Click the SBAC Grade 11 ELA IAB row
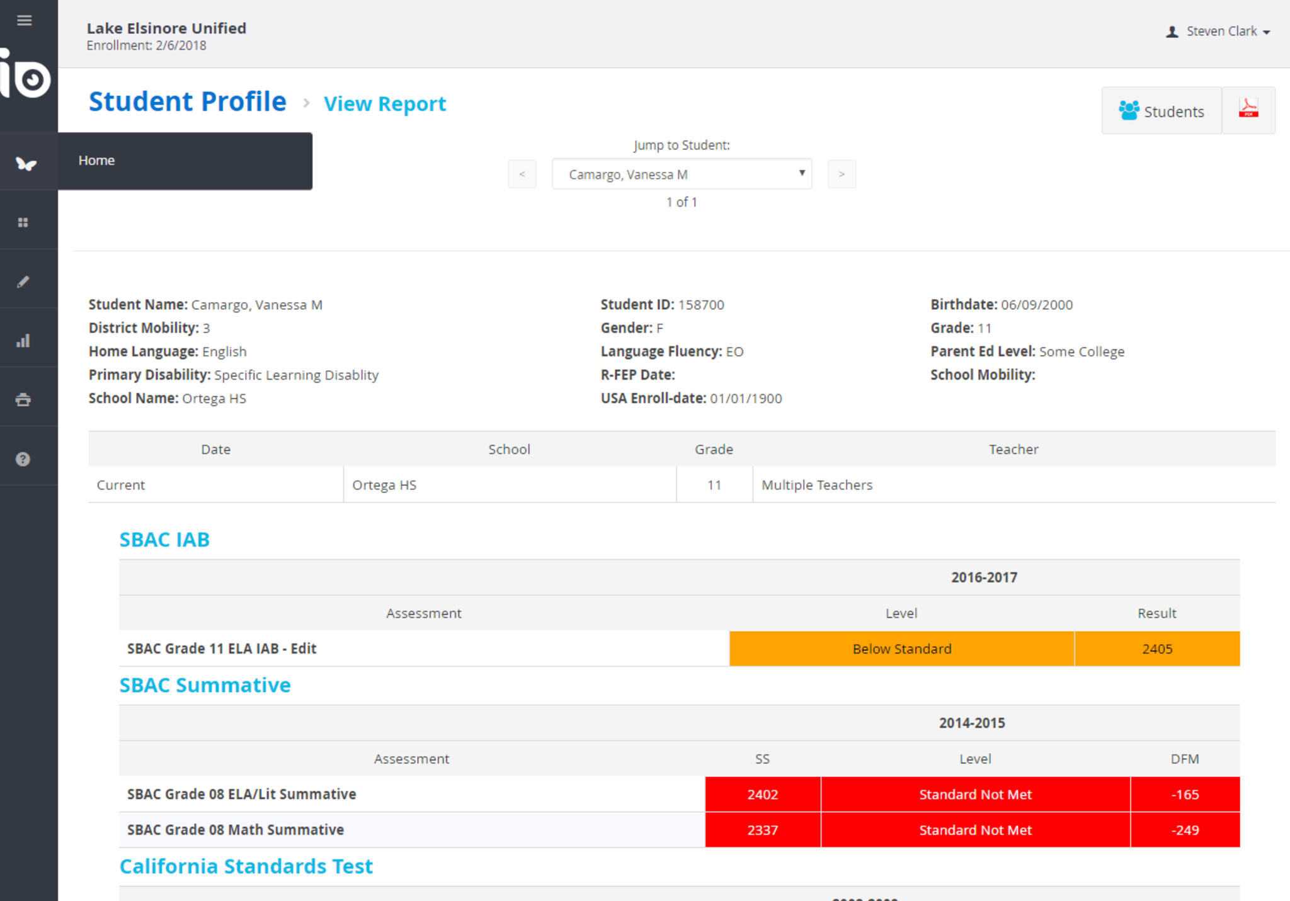The width and height of the screenshot is (1290, 901). (x=222, y=649)
